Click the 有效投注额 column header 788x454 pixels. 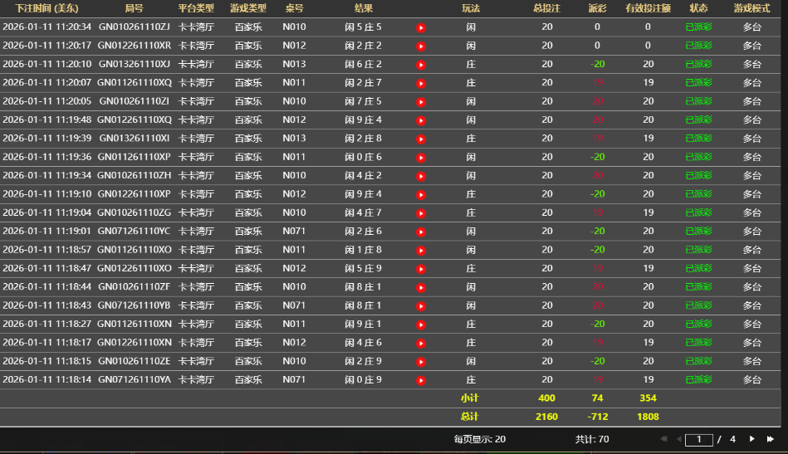tap(649, 8)
